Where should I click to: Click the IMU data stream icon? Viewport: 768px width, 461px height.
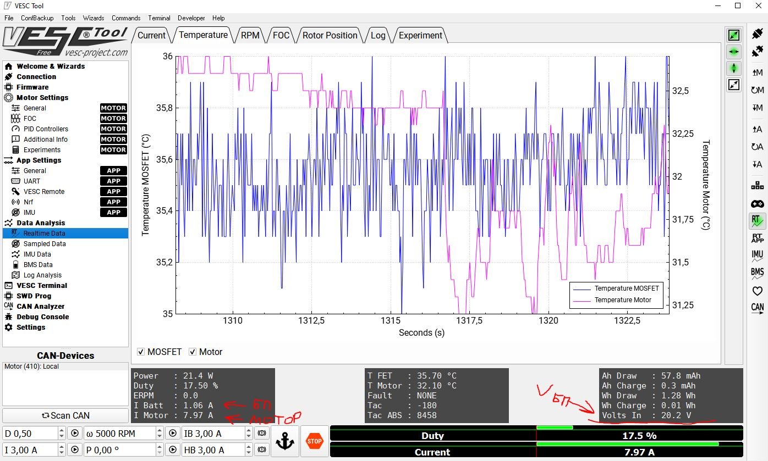[x=758, y=255]
